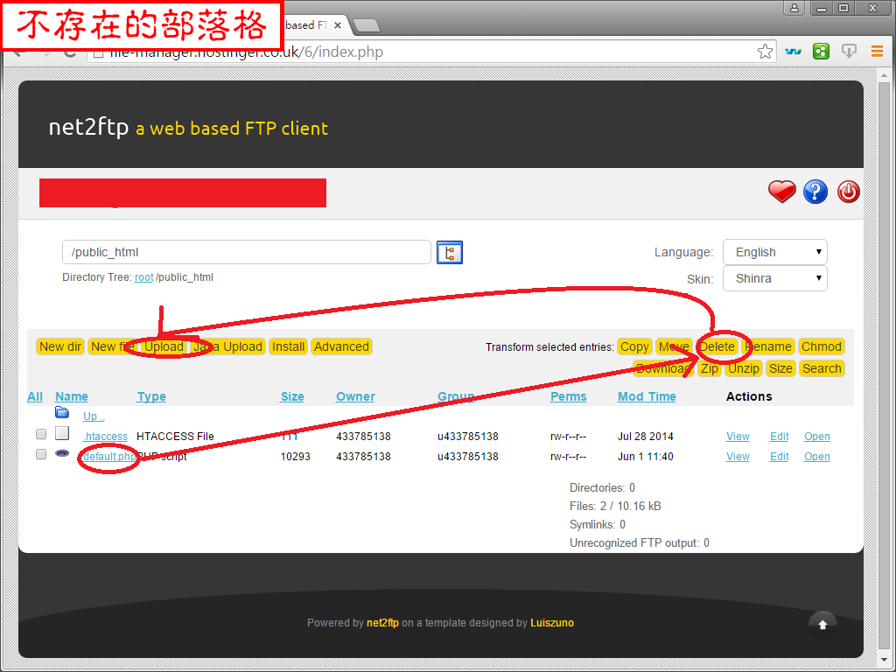
Task: Click the green browser extension icon
Action: (x=821, y=52)
